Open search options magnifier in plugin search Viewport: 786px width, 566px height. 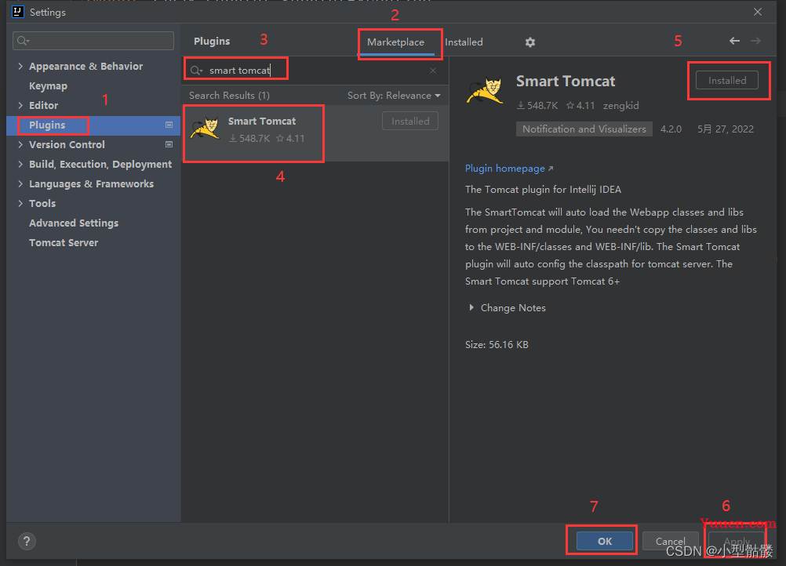[196, 71]
